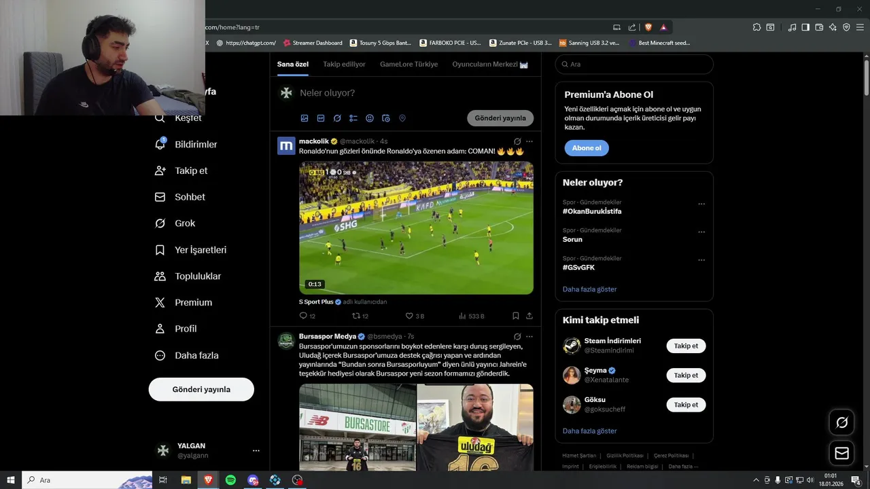This screenshot has width=870, height=489.
Task: Open Leo AI sparkle icon in toolbar
Action: 833,27
